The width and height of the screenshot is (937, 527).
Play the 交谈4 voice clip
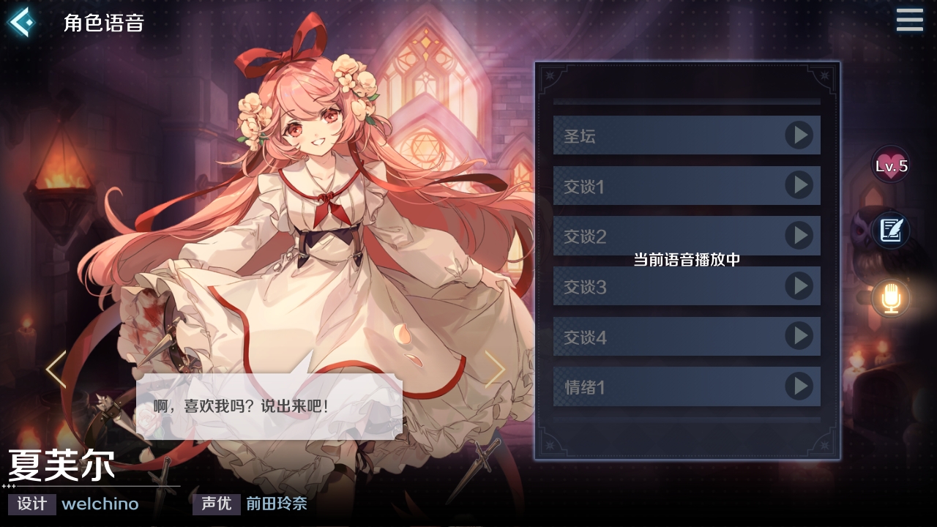799,336
